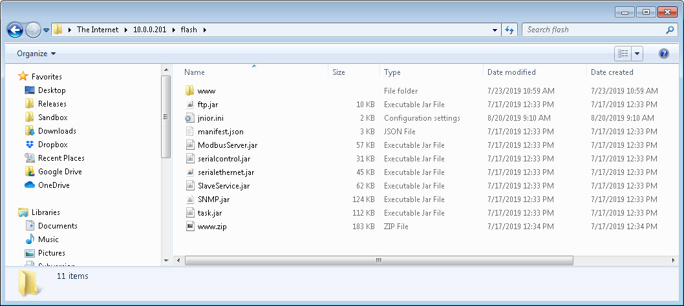
Task: Open the Organize menu
Action: [x=36, y=54]
